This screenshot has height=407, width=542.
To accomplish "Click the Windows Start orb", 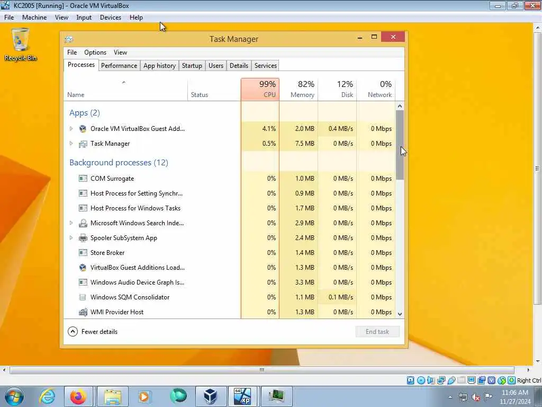I will [14, 396].
